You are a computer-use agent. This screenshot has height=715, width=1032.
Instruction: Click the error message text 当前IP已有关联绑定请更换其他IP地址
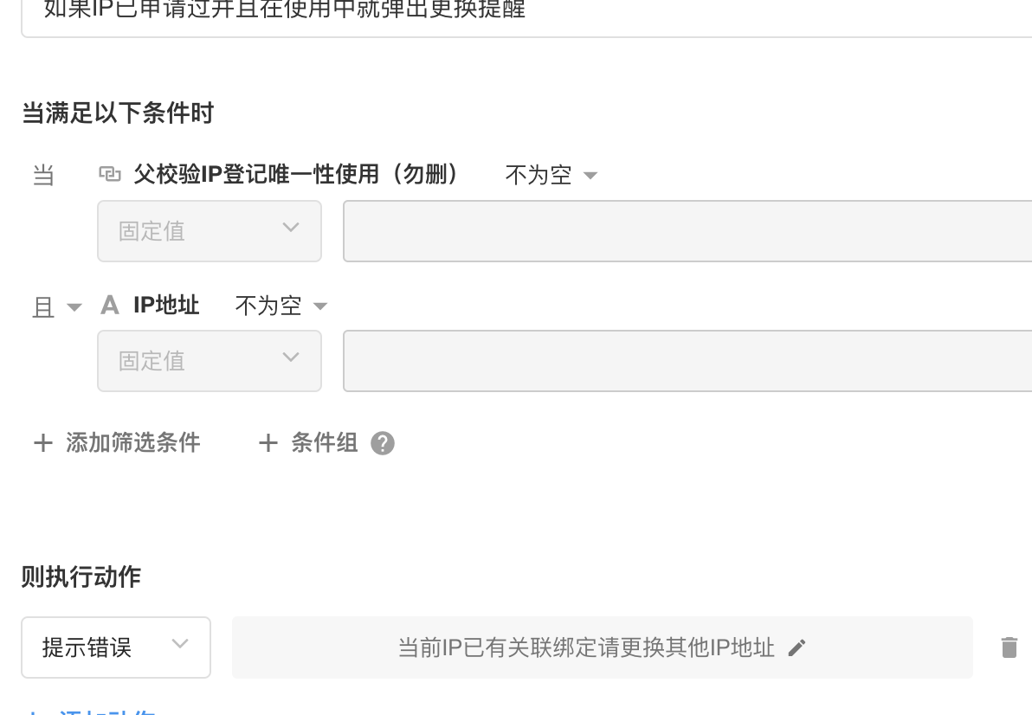(x=586, y=647)
